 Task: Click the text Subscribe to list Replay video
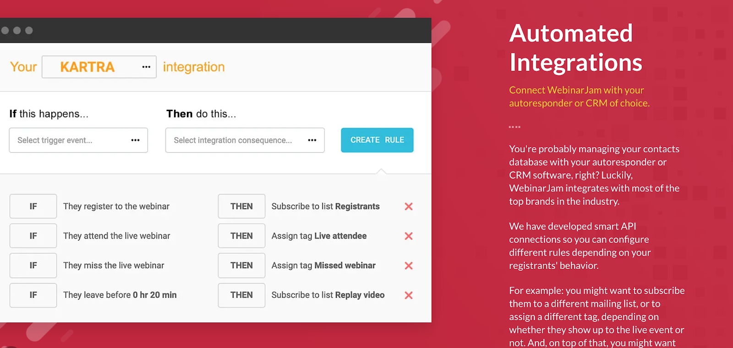click(328, 295)
